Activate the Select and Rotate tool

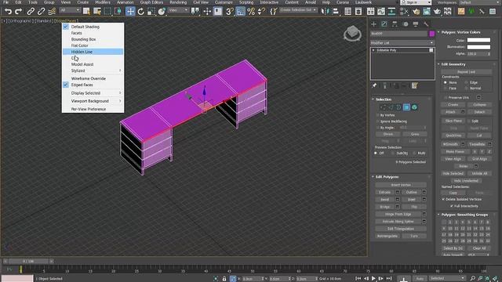141,12
